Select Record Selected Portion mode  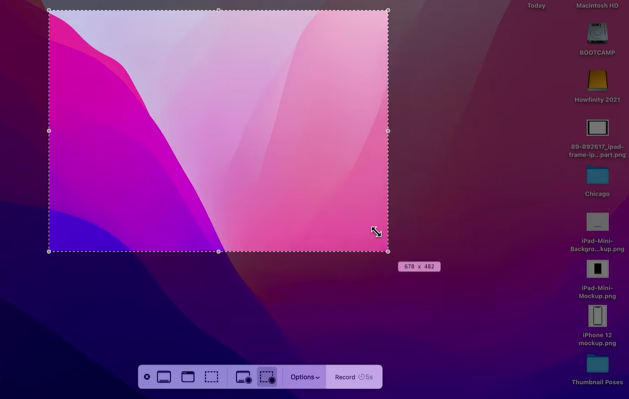coord(267,377)
